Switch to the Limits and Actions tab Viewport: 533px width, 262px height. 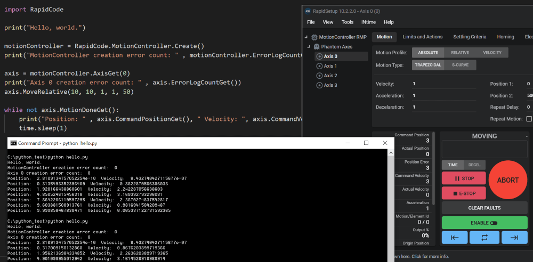tap(423, 37)
